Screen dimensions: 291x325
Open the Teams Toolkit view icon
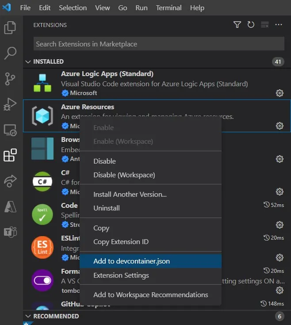coord(10,232)
